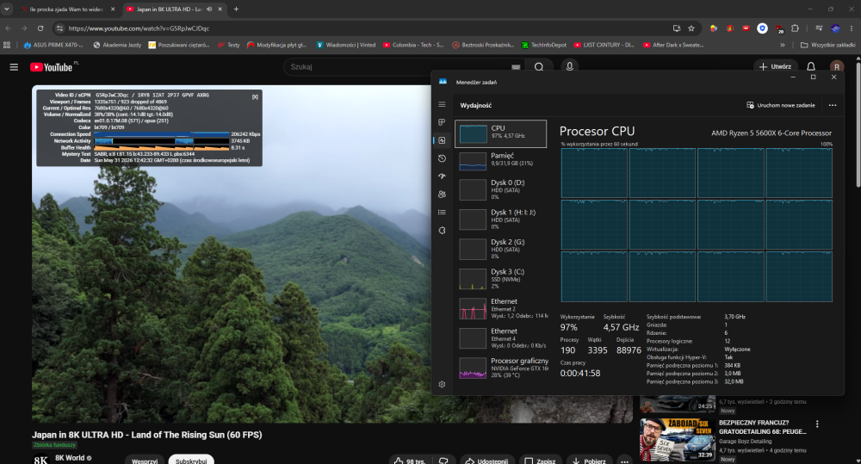
Task: Open Task Manager hamburger navigation menu
Action: tap(442, 104)
